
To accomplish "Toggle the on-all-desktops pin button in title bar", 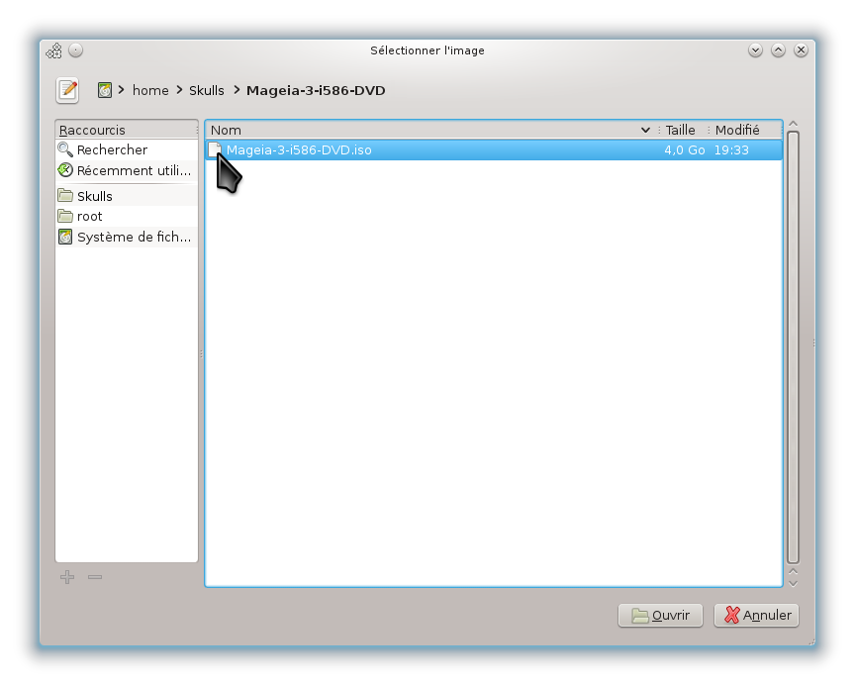I will click(76, 50).
